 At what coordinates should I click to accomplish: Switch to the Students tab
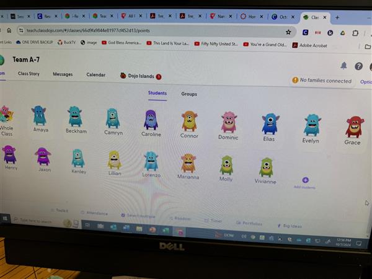157,93
